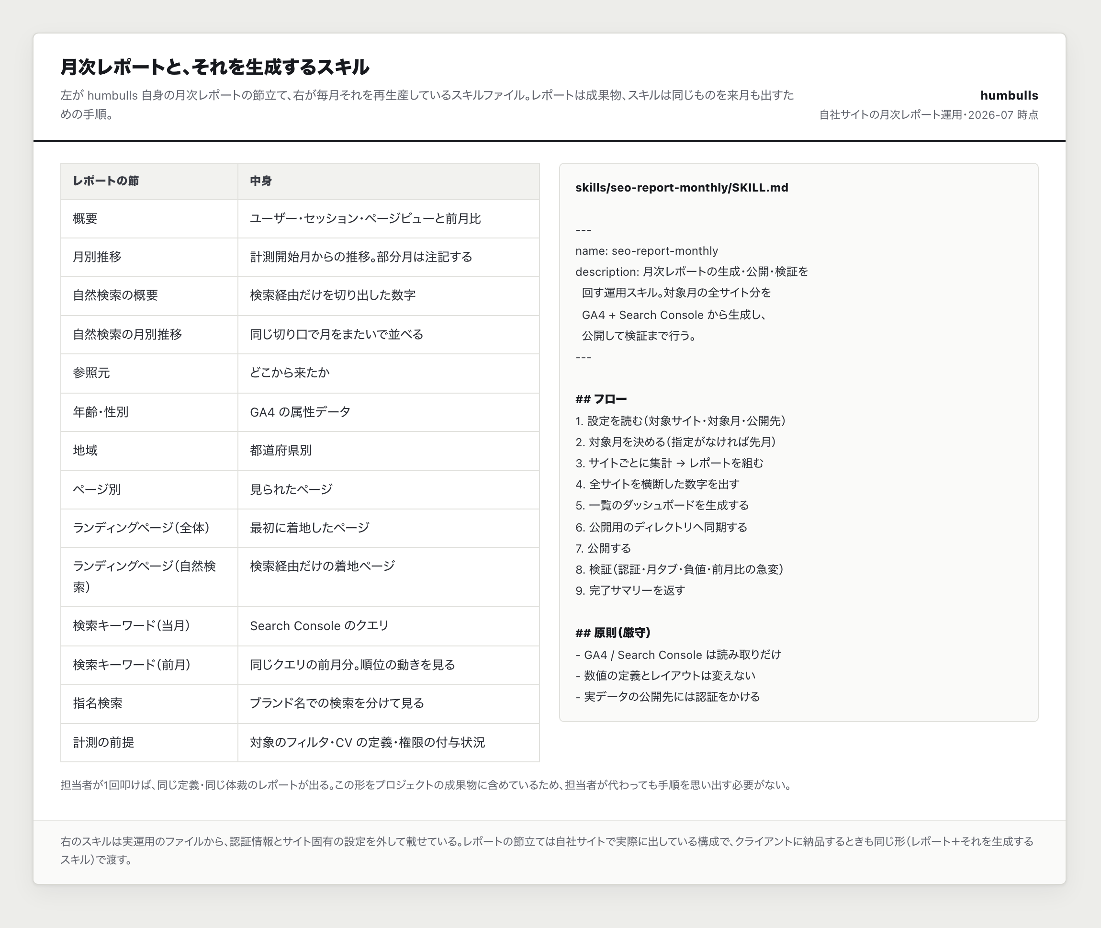Click the table header レポートの節
This screenshot has width=1101, height=928.
[149, 181]
